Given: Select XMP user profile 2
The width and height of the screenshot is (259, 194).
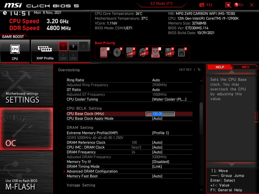Looking at the screenshot, I should 73,56.
